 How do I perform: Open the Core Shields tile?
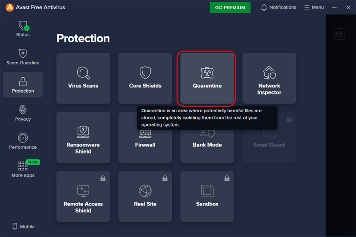click(145, 78)
